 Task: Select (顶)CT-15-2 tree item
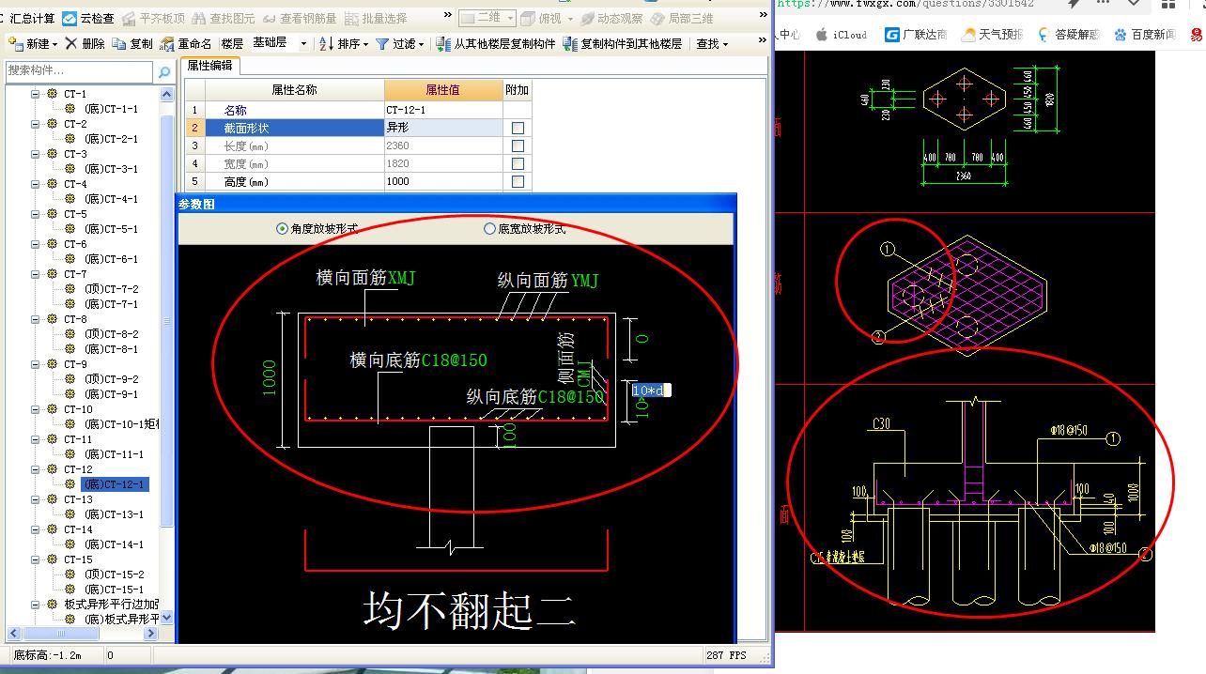114,574
